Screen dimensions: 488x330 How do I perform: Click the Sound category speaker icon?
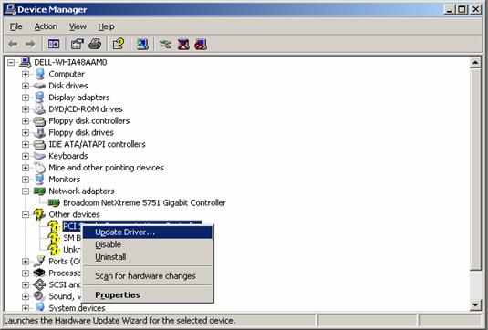click(39, 296)
